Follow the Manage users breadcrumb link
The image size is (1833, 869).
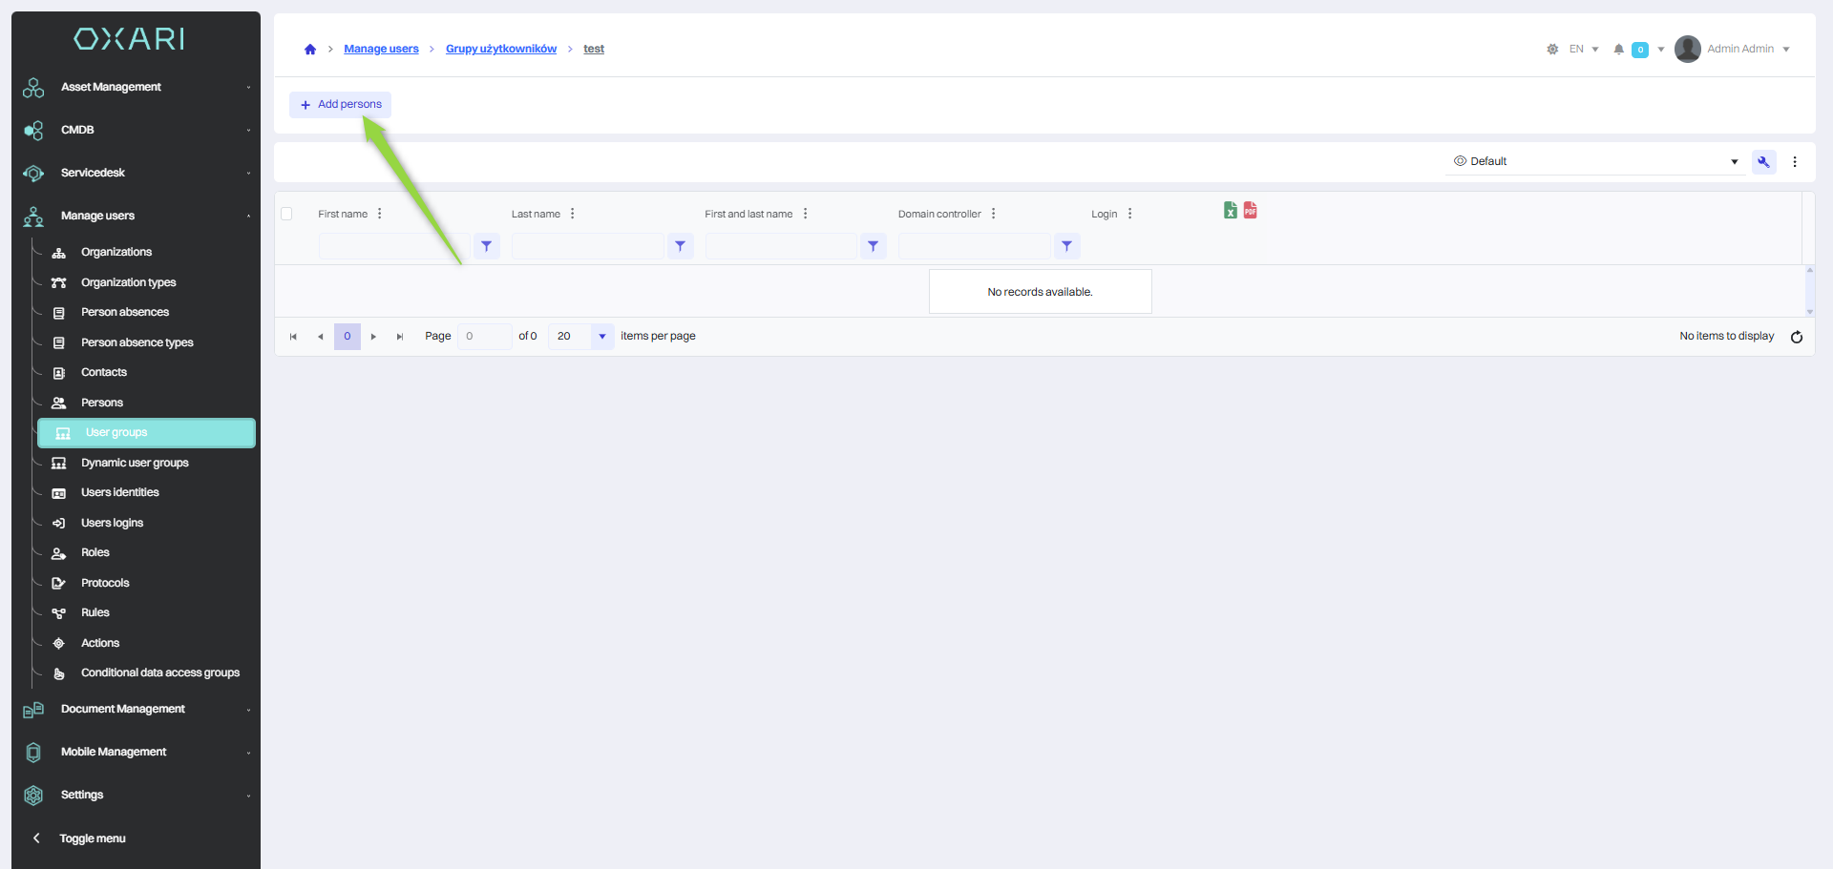[381, 50]
